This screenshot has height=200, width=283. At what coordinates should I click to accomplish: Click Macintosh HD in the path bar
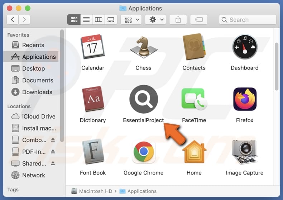(x=92, y=191)
